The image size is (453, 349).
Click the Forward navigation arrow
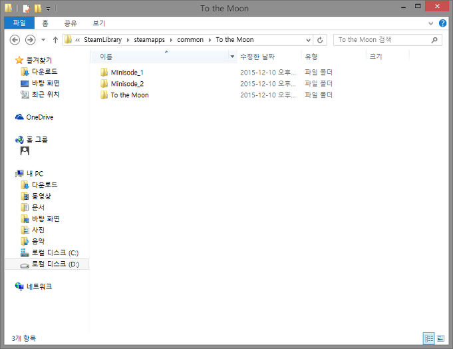(x=31, y=39)
